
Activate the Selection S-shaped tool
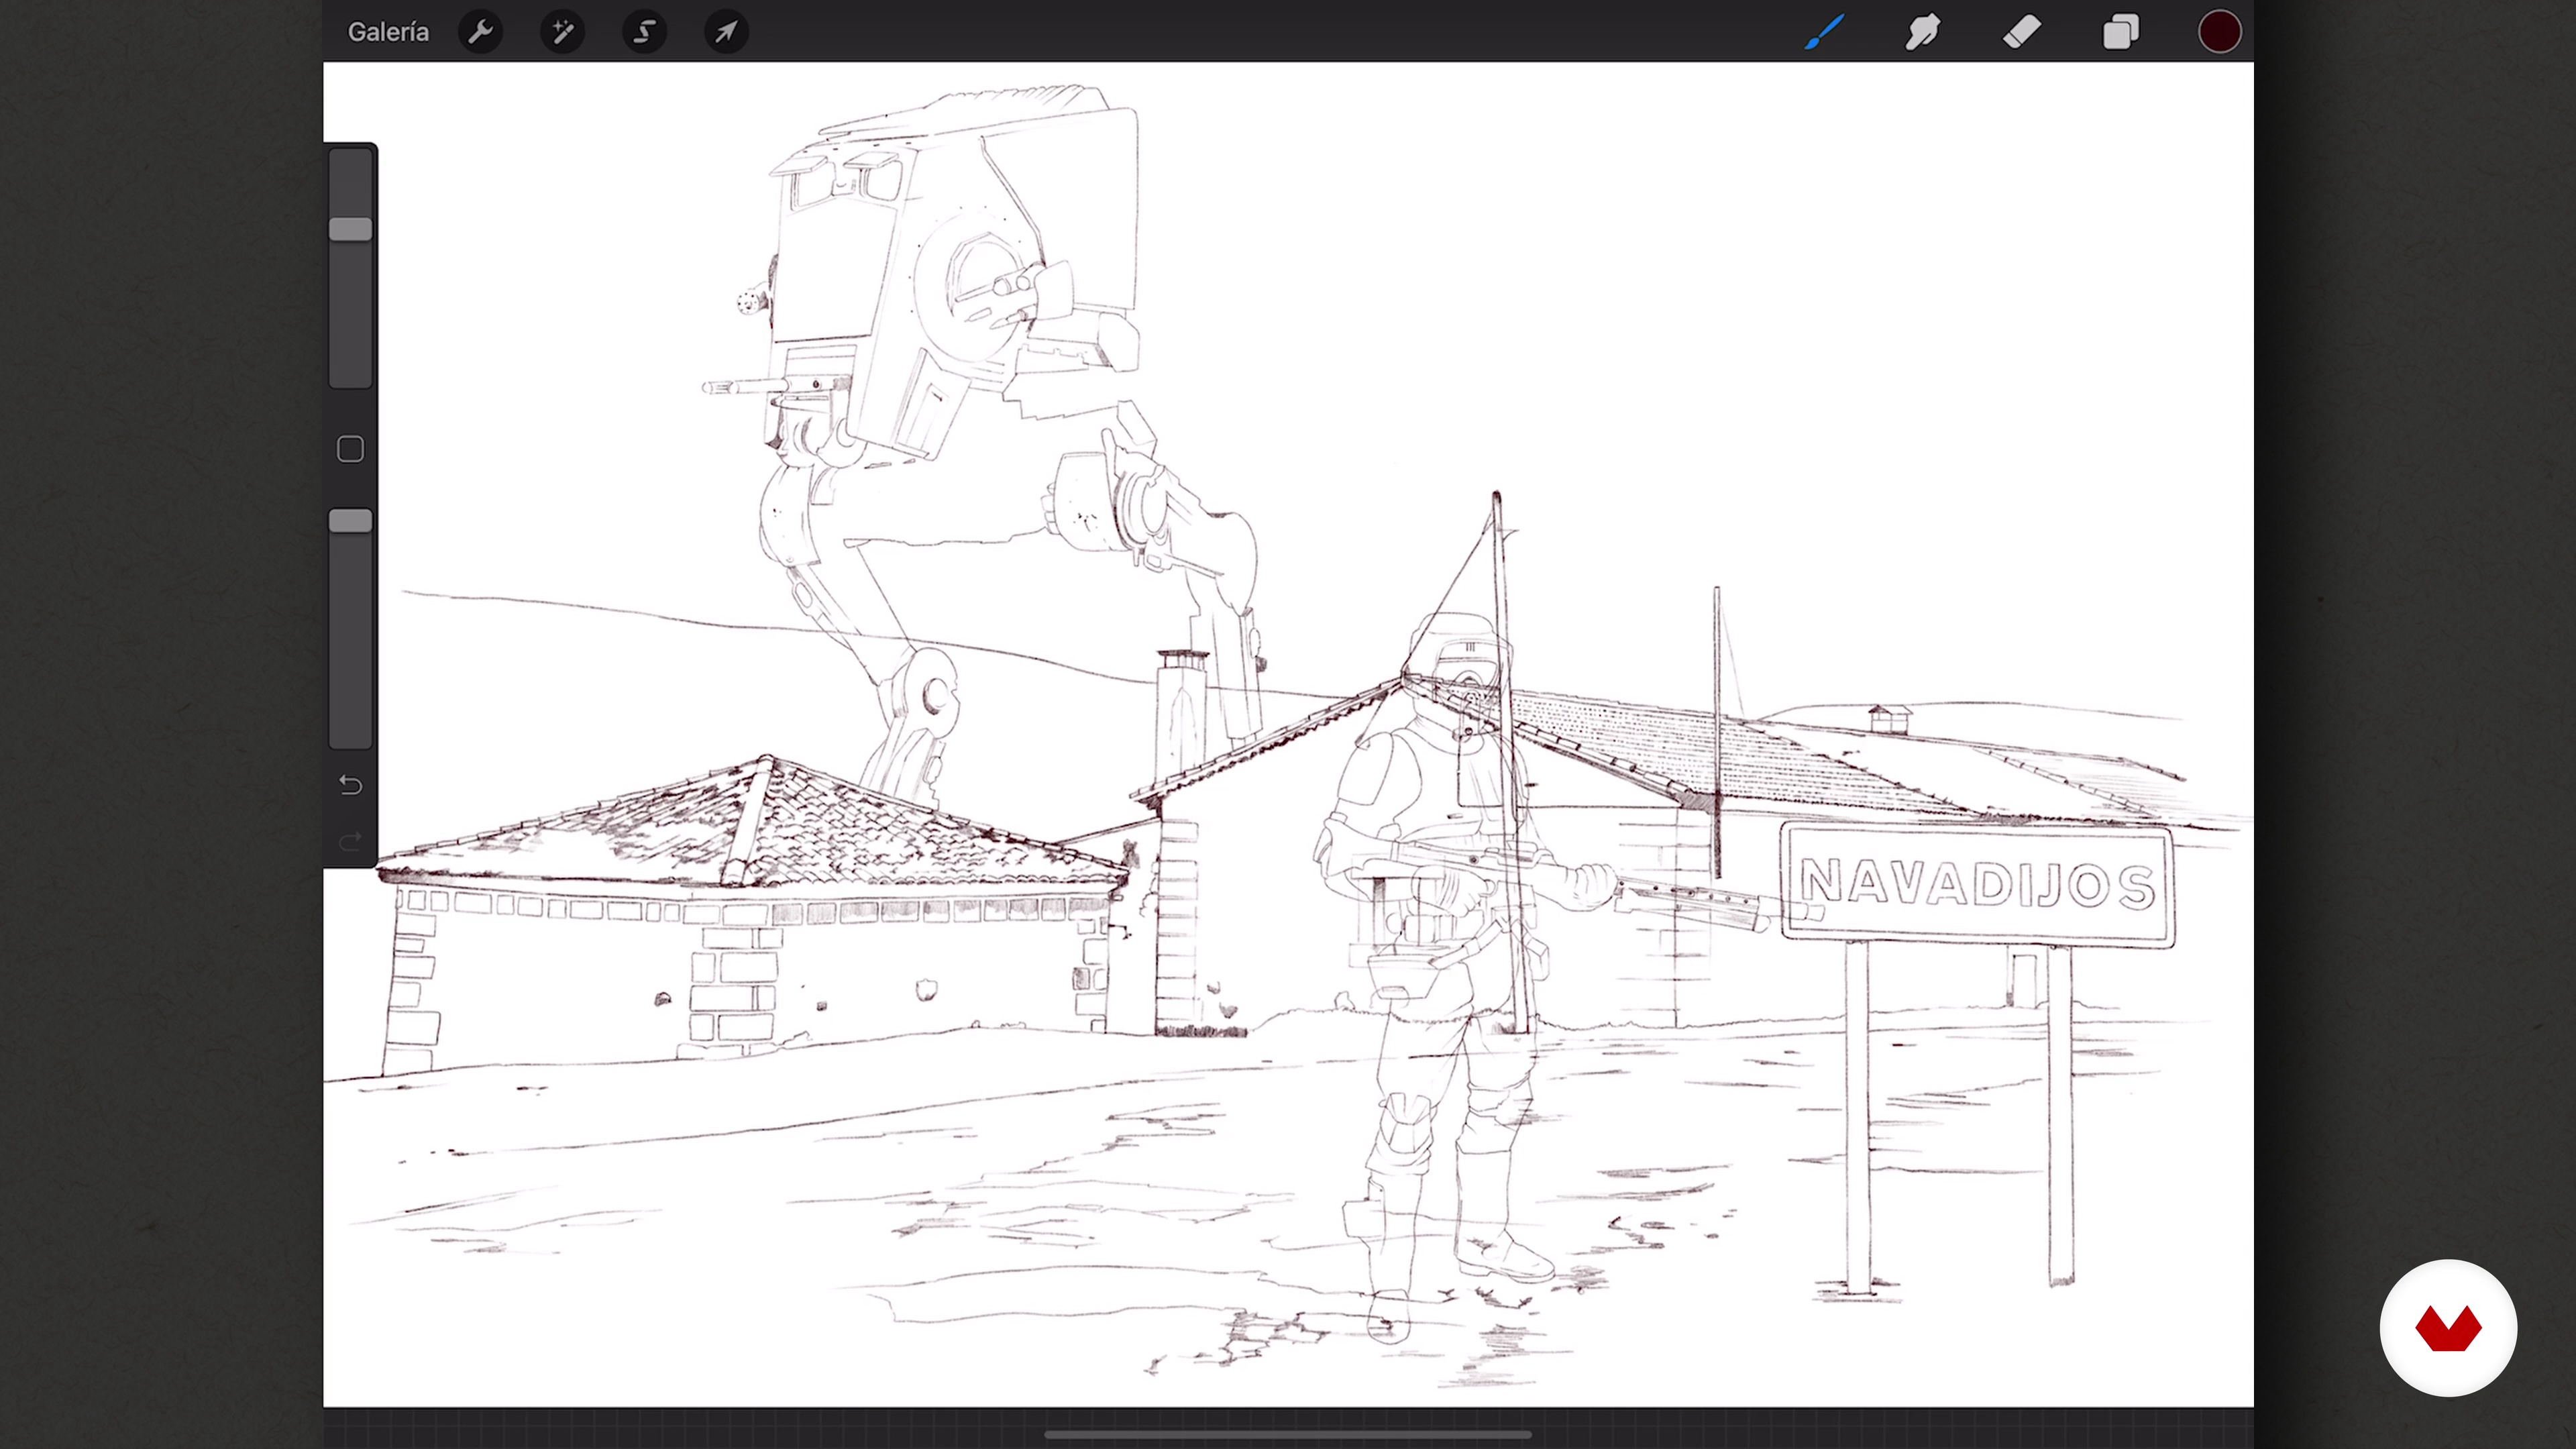[645, 32]
